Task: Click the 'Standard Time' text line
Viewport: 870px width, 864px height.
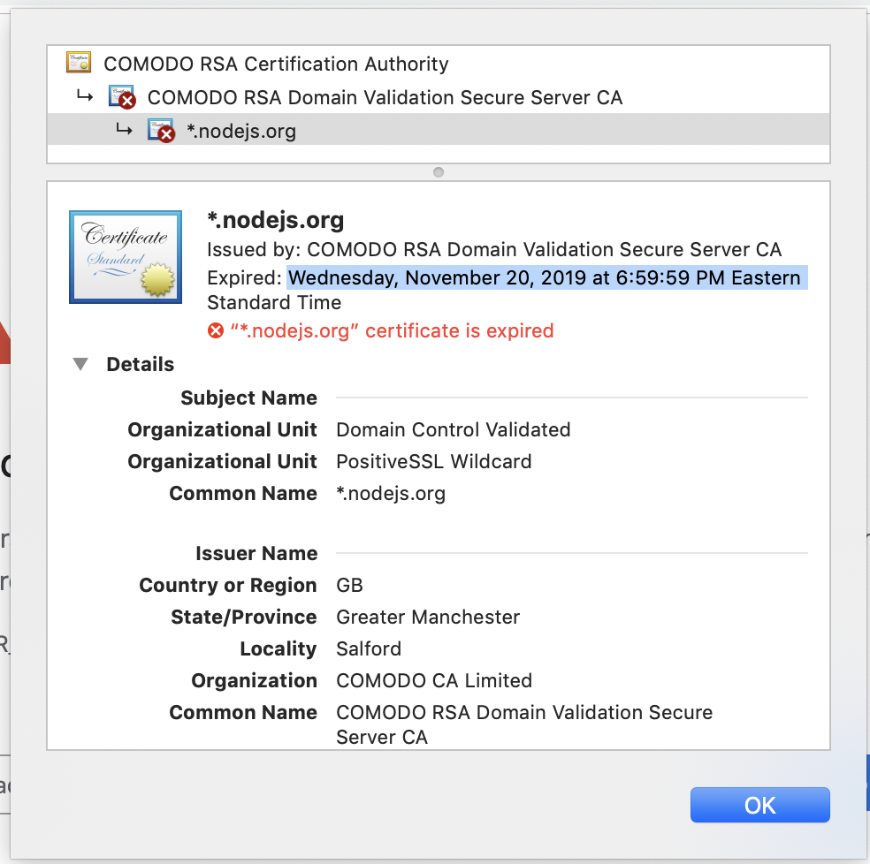Action: point(274,303)
